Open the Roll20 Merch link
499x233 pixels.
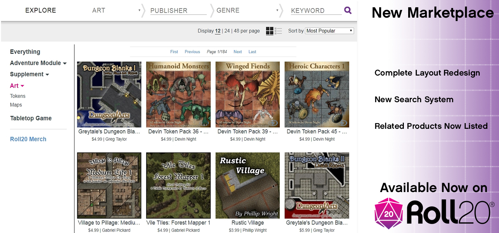pos(28,139)
